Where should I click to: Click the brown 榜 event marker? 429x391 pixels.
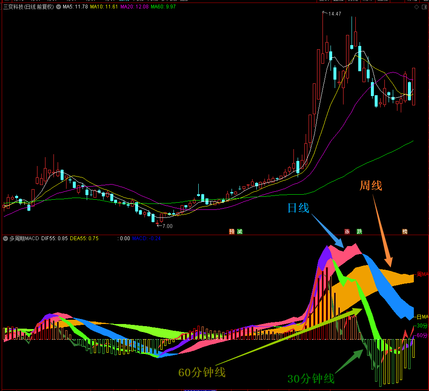[405, 232]
